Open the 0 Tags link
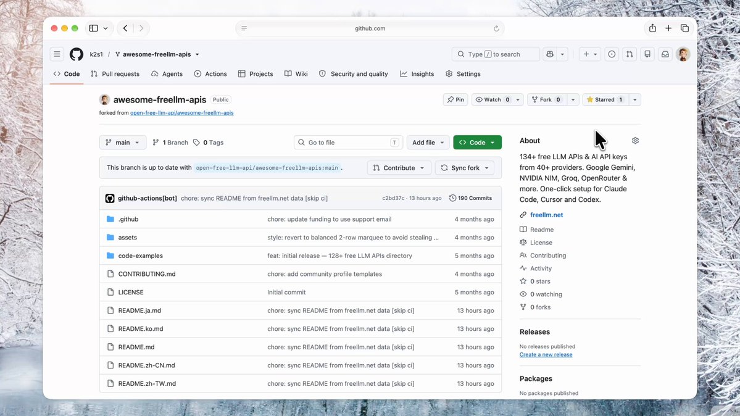 pos(208,143)
